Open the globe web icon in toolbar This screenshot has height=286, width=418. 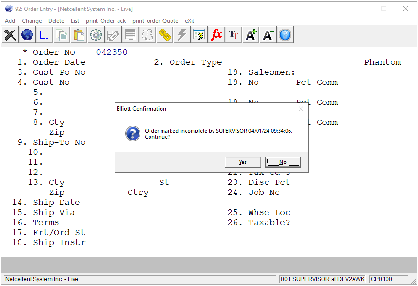click(27, 35)
